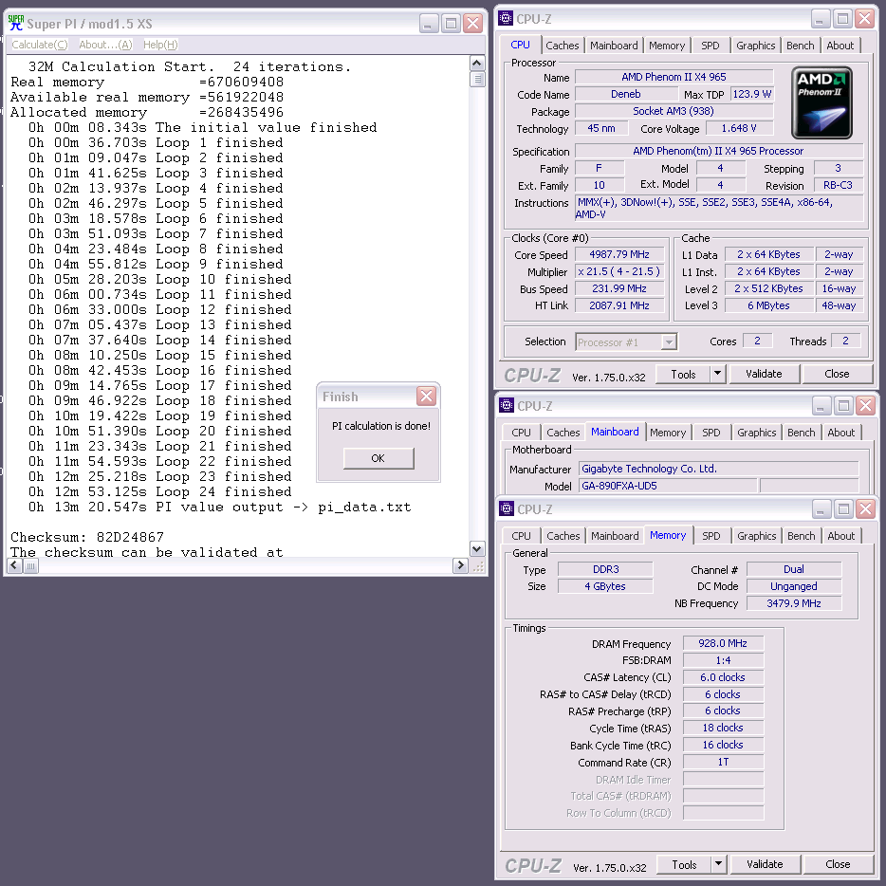Open Memory tab in top CPU-Z window
Viewport: 886px width, 886px height.
pos(667,46)
